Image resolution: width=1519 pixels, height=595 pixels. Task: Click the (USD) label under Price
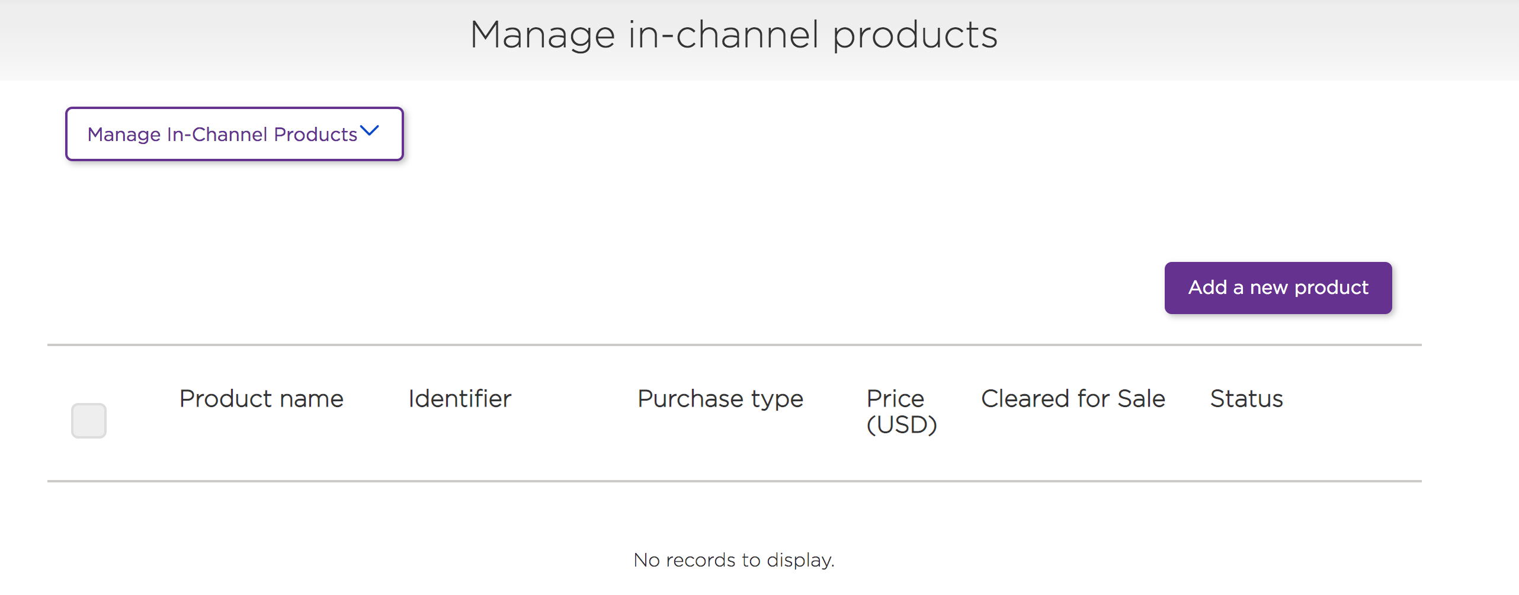pos(901,425)
